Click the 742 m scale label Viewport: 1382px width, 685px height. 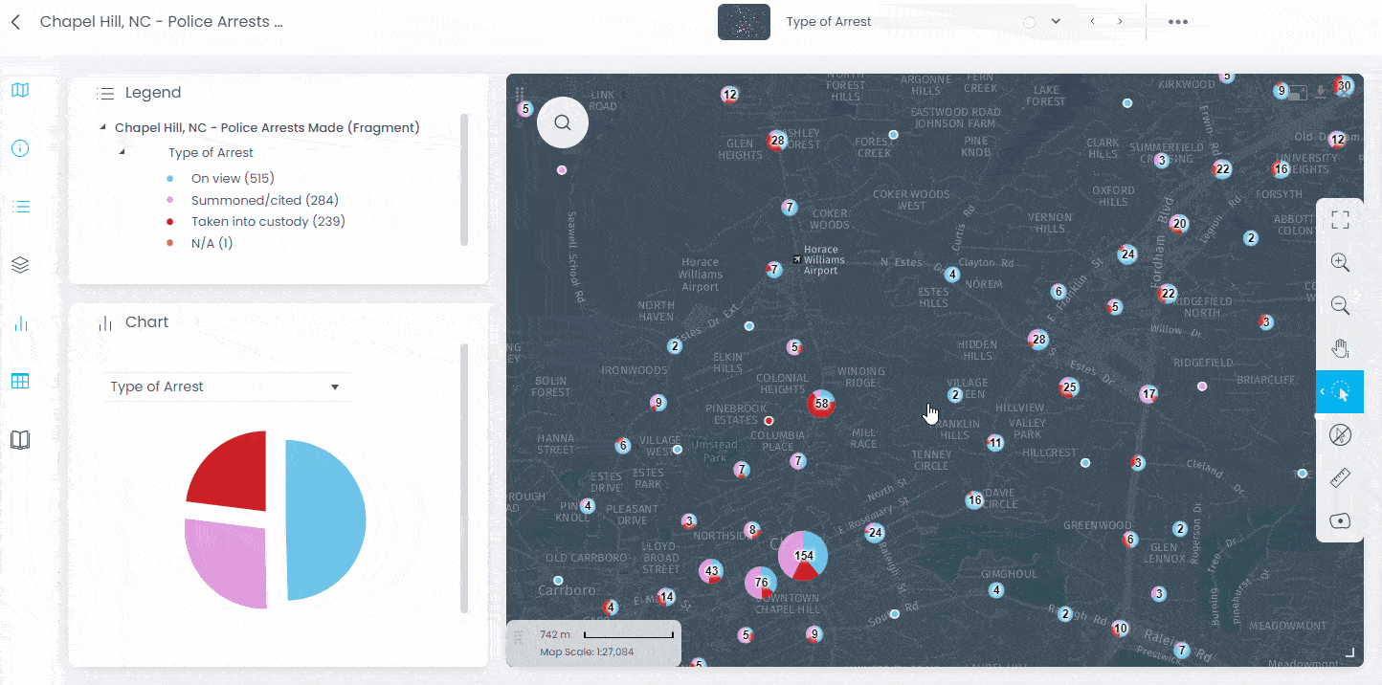(555, 635)
